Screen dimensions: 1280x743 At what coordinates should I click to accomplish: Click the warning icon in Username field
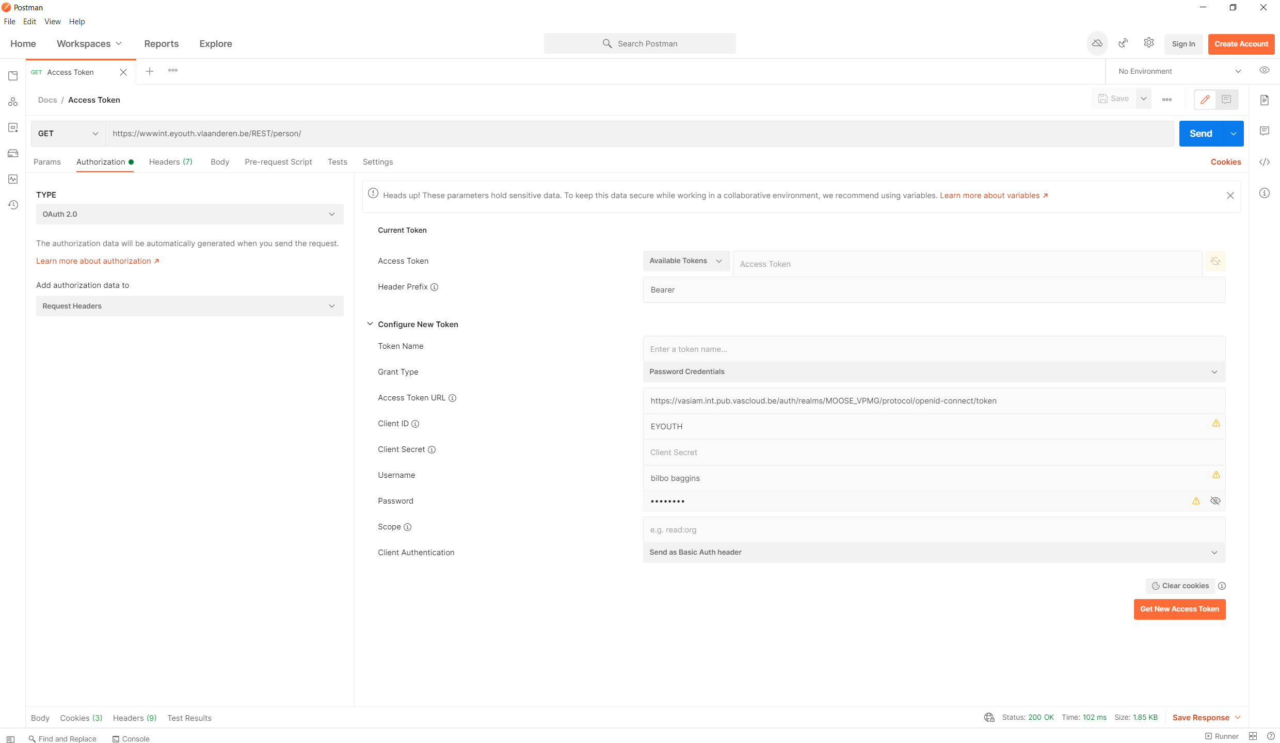tap(1216, 475)
